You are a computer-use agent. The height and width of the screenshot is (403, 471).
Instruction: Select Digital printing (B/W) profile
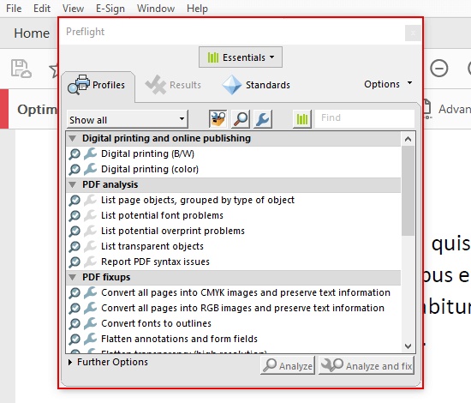233,153
